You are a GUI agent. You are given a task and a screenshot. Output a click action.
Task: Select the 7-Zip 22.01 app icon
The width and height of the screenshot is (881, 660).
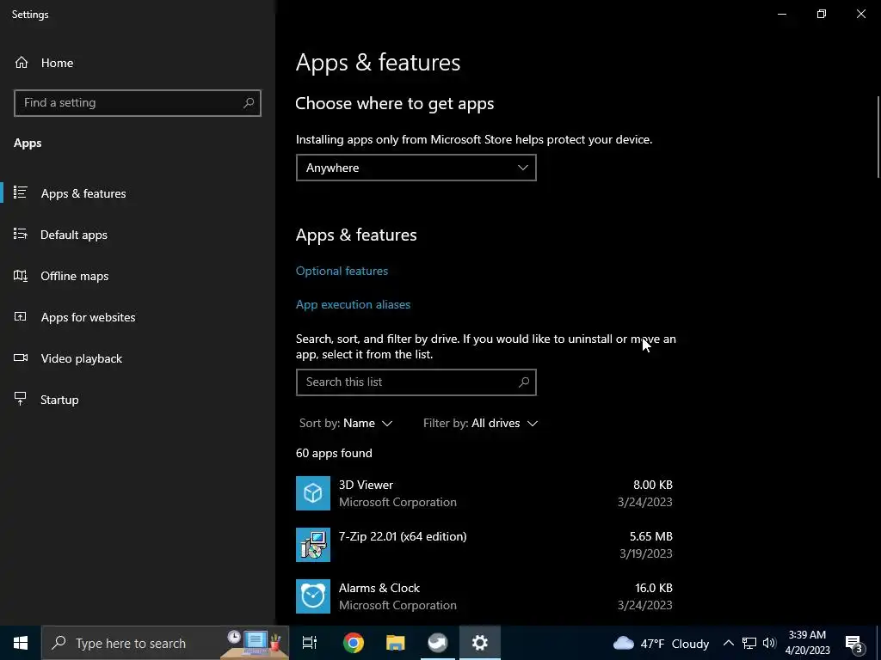click(x=313, y=545)
